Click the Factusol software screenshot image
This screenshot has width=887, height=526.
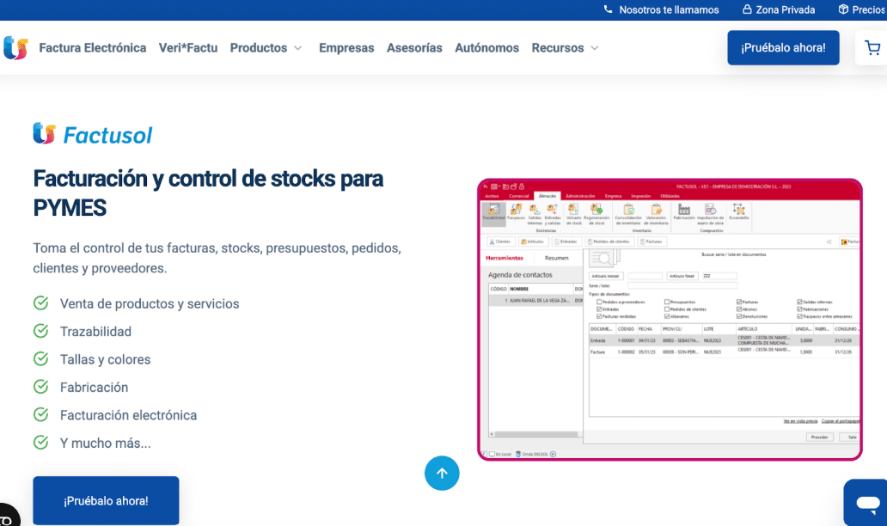[670, 319]
